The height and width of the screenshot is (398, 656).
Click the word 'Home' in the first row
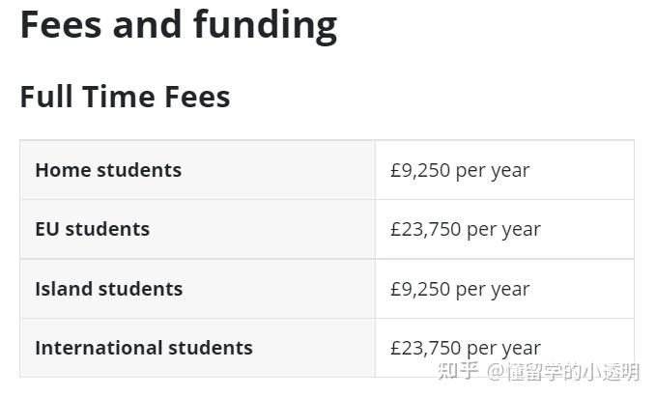coord(63,170)
